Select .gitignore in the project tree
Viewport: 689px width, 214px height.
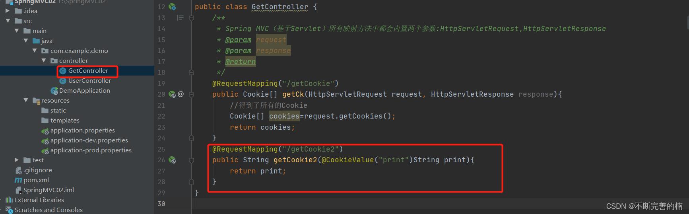[x=38, y=170]
